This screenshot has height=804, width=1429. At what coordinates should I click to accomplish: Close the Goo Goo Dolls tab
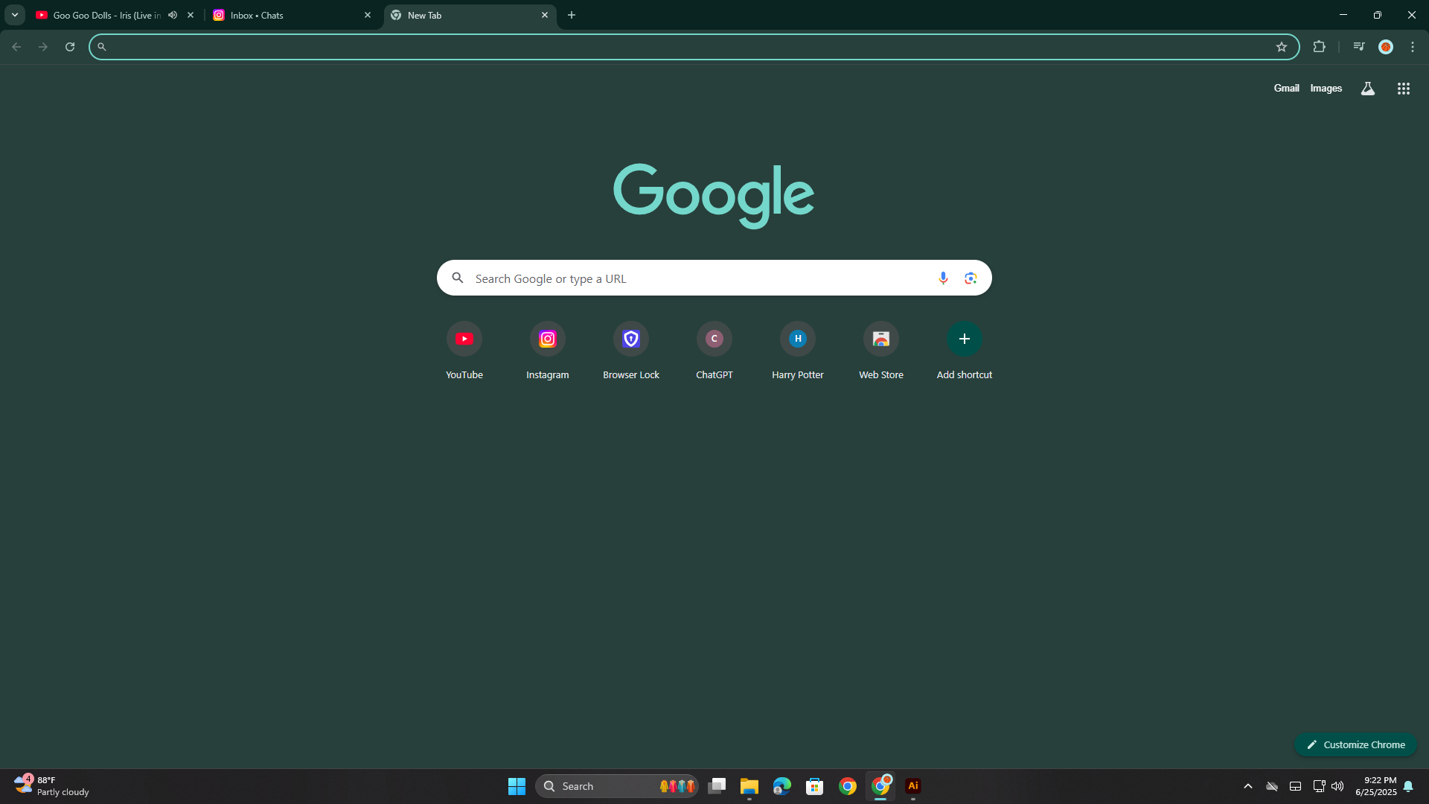(191, 15)
